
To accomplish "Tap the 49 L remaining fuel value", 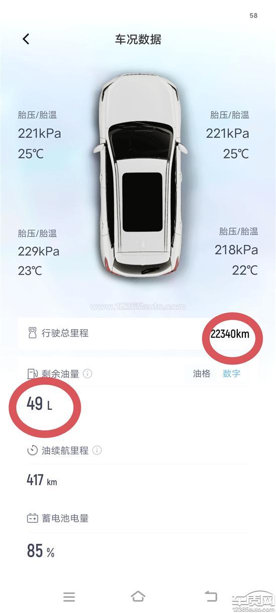I will [39, 404].
